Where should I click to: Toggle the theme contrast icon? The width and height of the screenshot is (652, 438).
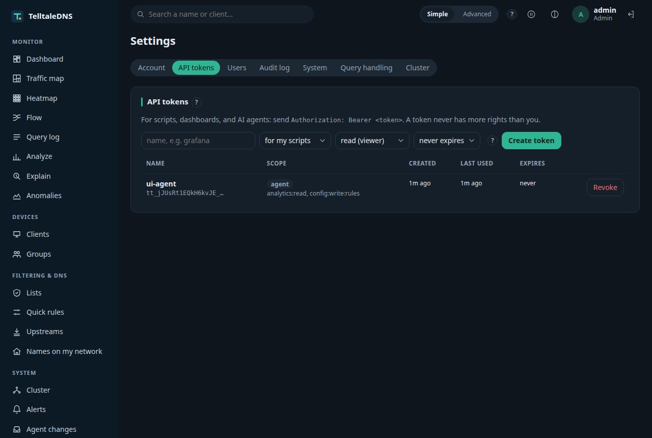click(555, 14)
